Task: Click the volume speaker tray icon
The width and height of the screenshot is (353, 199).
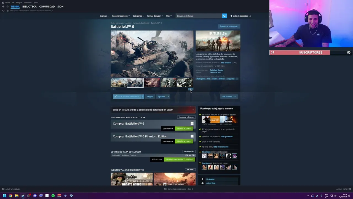Action: [x=335, y=196]
